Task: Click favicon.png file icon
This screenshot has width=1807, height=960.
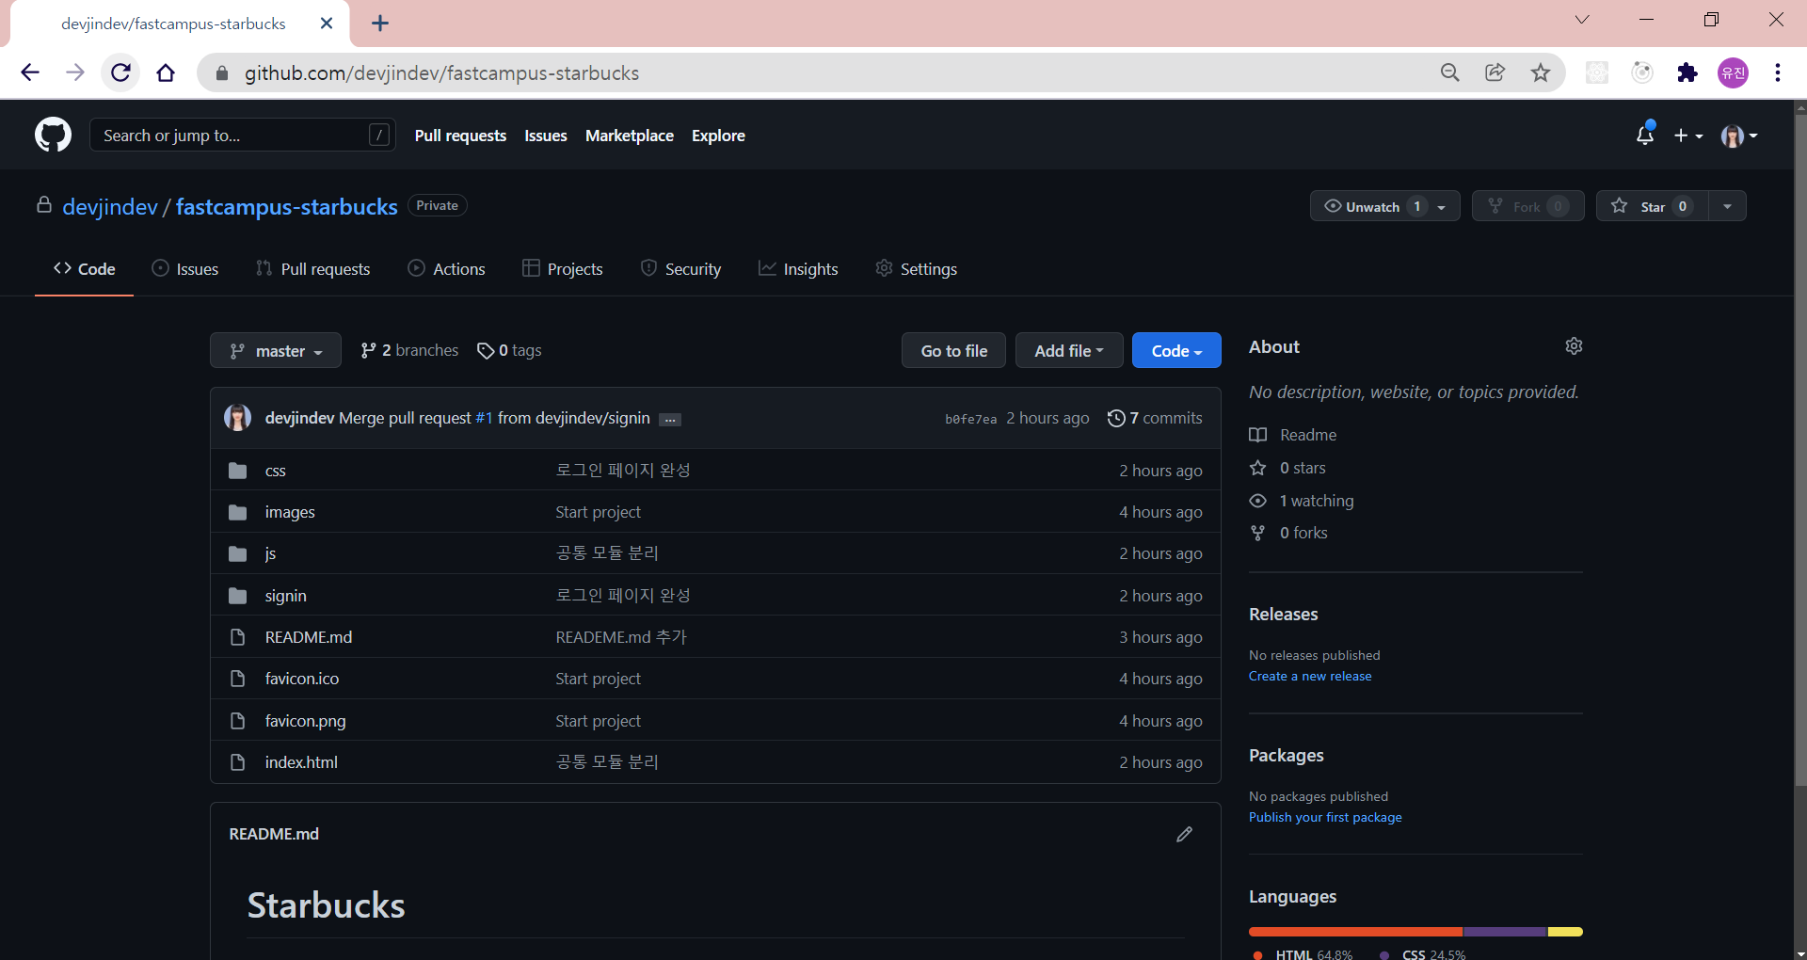Action: pos(237,721)
